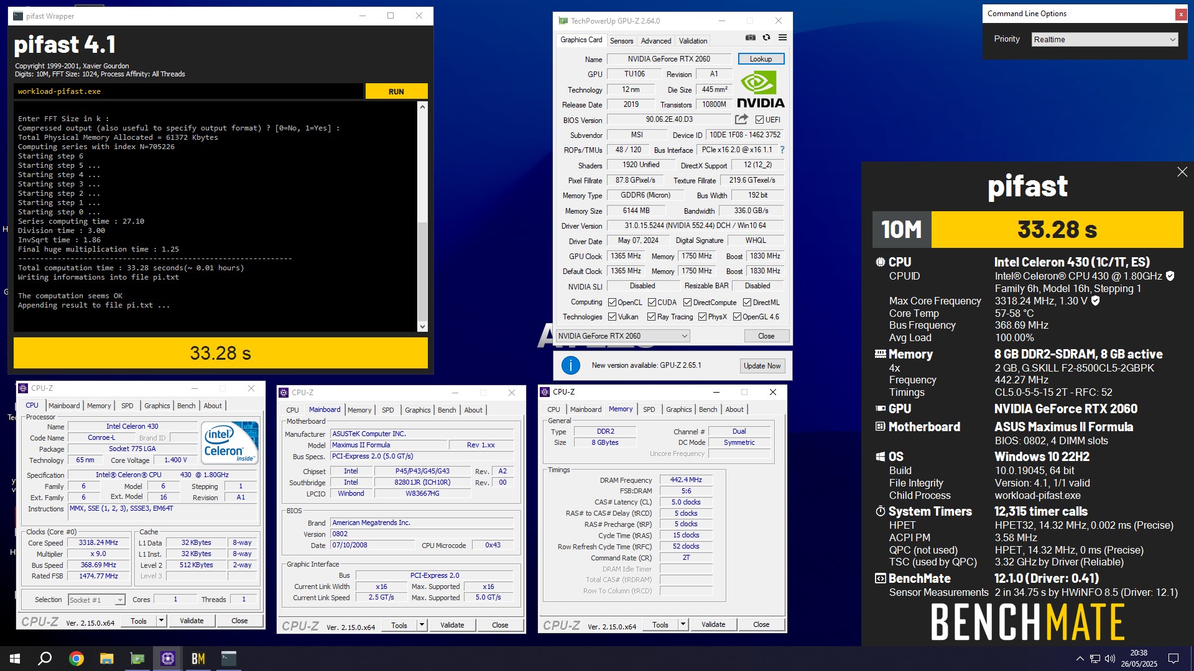Toggle the OpenCL checkbox
This screenshot has height=671, width=1194.
(612, 303)
